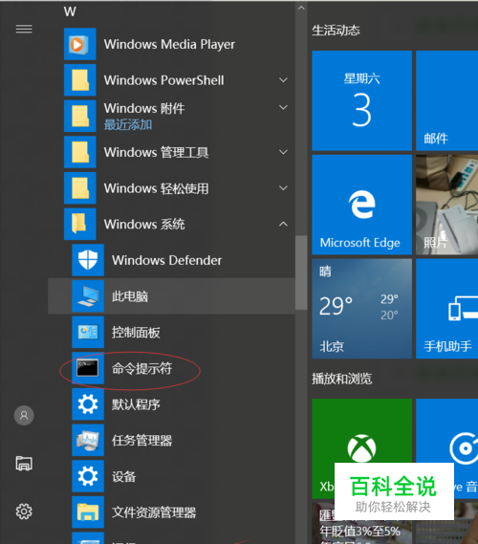Click the 控制面板 icon
The height and width of the screenshot is (544, 478).
[88, 332]
